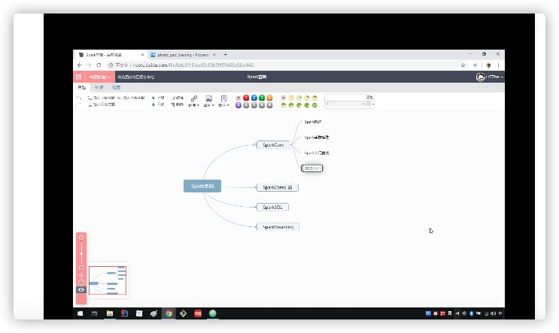Image resolution: width=559 pixels, height=333 pixels.
Task: Click the zoom in plus on navigator bar
Action: click(81, 238)
